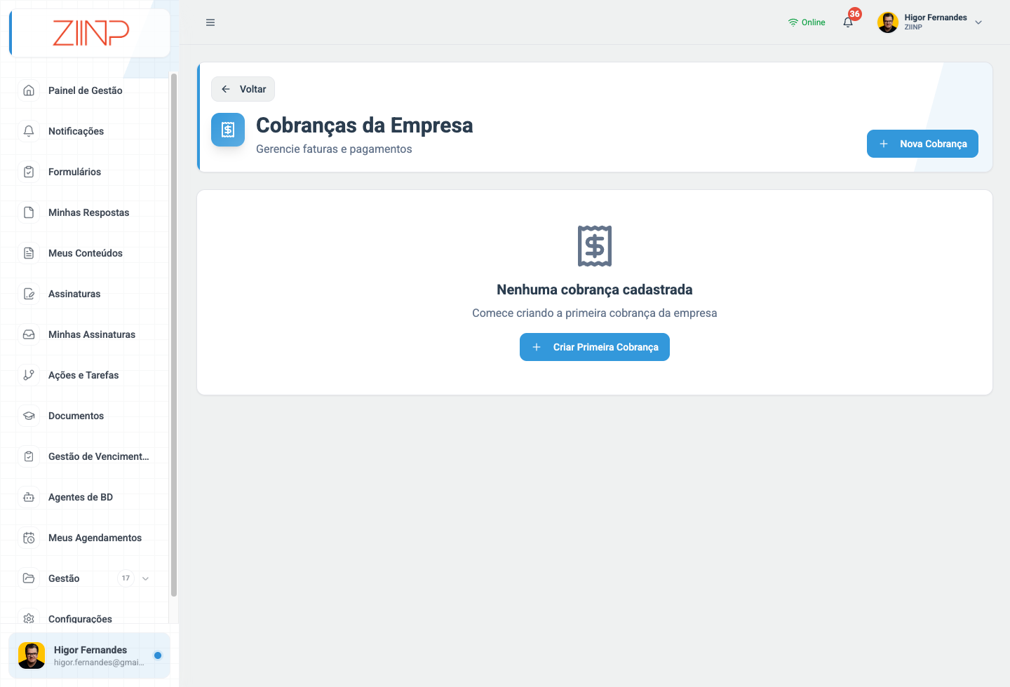Screen dimensions: 1010x687
Task: Open the hamburger menu toggle
Action: (210, 22)
